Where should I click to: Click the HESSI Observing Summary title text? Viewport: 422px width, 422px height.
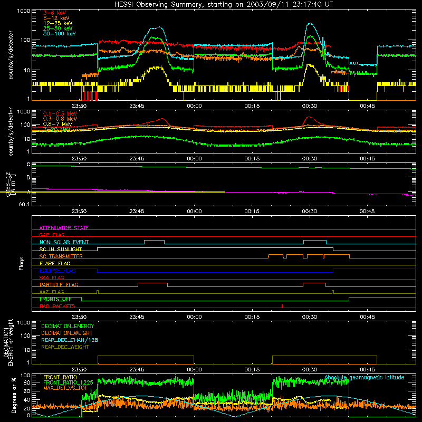point(223,5)
